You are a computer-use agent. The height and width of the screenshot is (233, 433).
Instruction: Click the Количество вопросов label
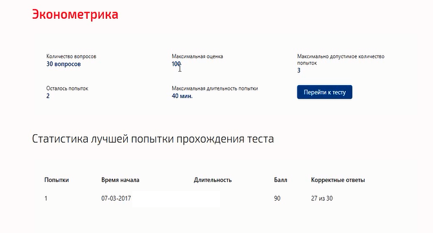pyautogui.click(x=71, y=56)
